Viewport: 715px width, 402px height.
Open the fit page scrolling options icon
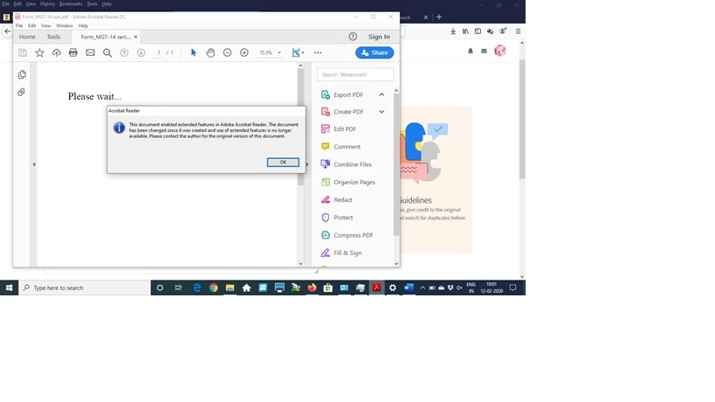[298, 53]
